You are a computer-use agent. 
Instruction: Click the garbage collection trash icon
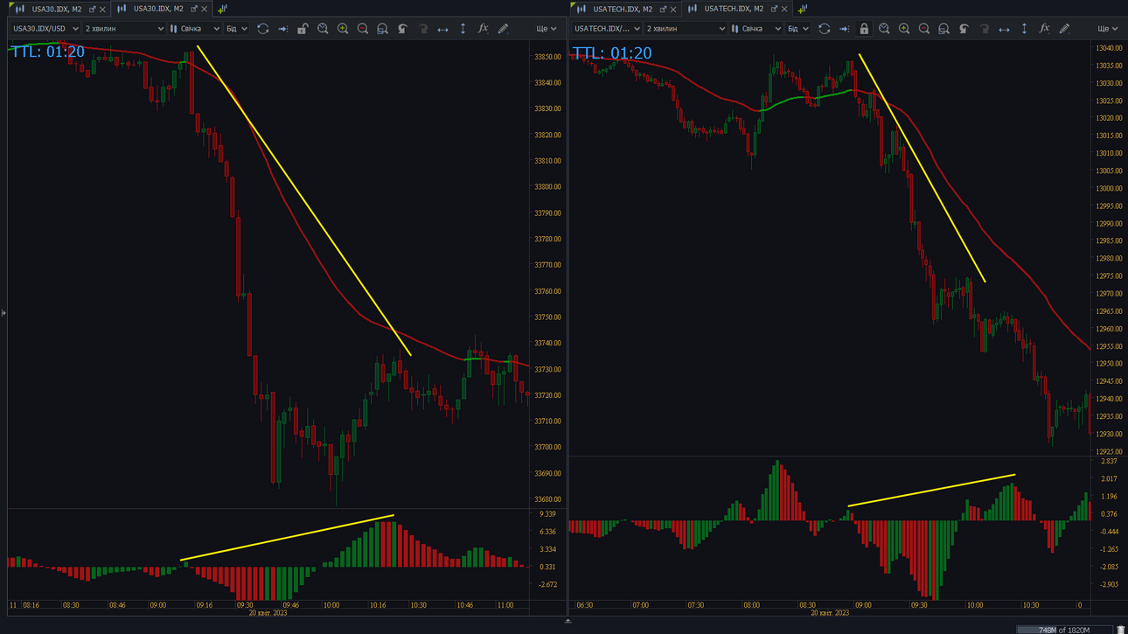(x=1120, y=630)
